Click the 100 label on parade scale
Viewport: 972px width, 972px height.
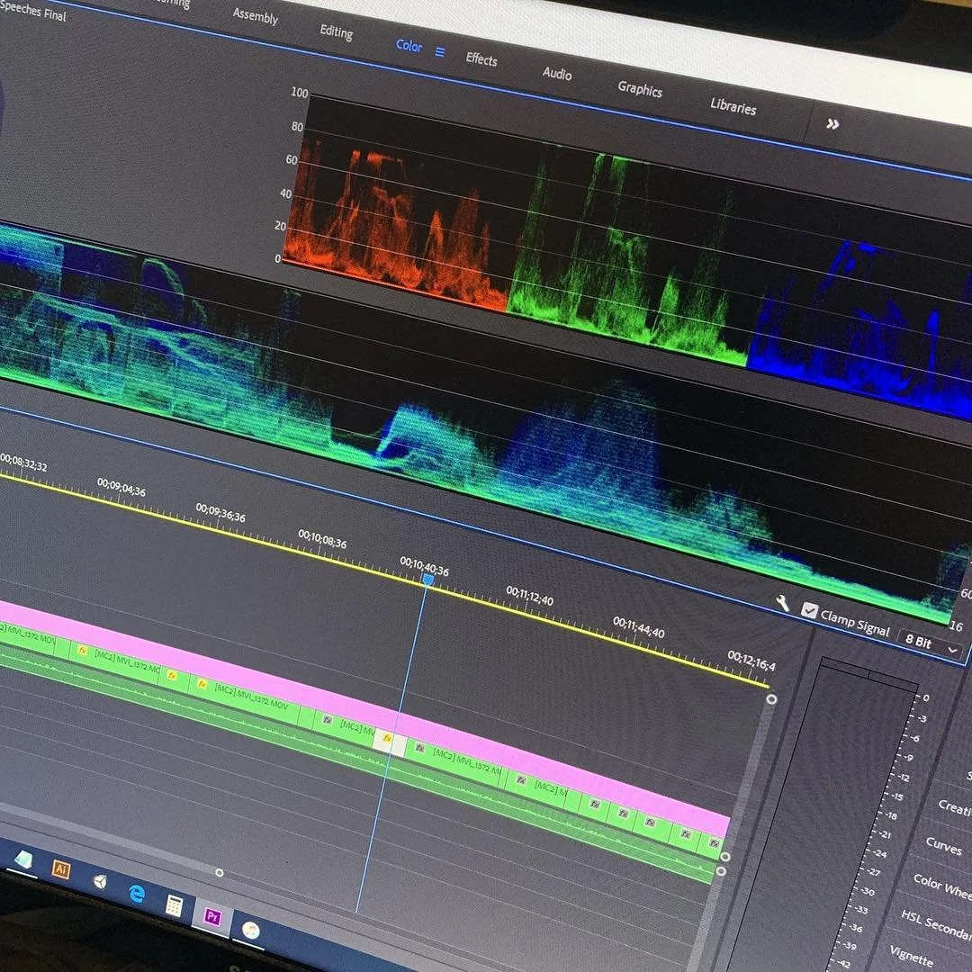[300, 93]
